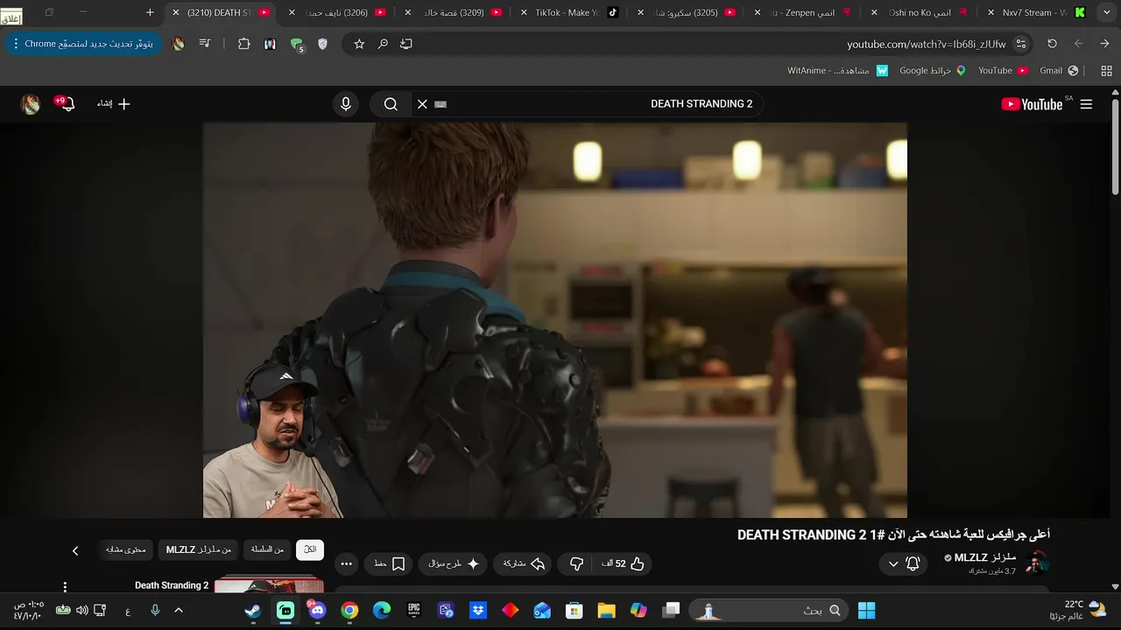This screenshot has height=630, width=1121.
Task: Open options for the Death Stranding 2 suggested video
Action: (x=65, y=587)
